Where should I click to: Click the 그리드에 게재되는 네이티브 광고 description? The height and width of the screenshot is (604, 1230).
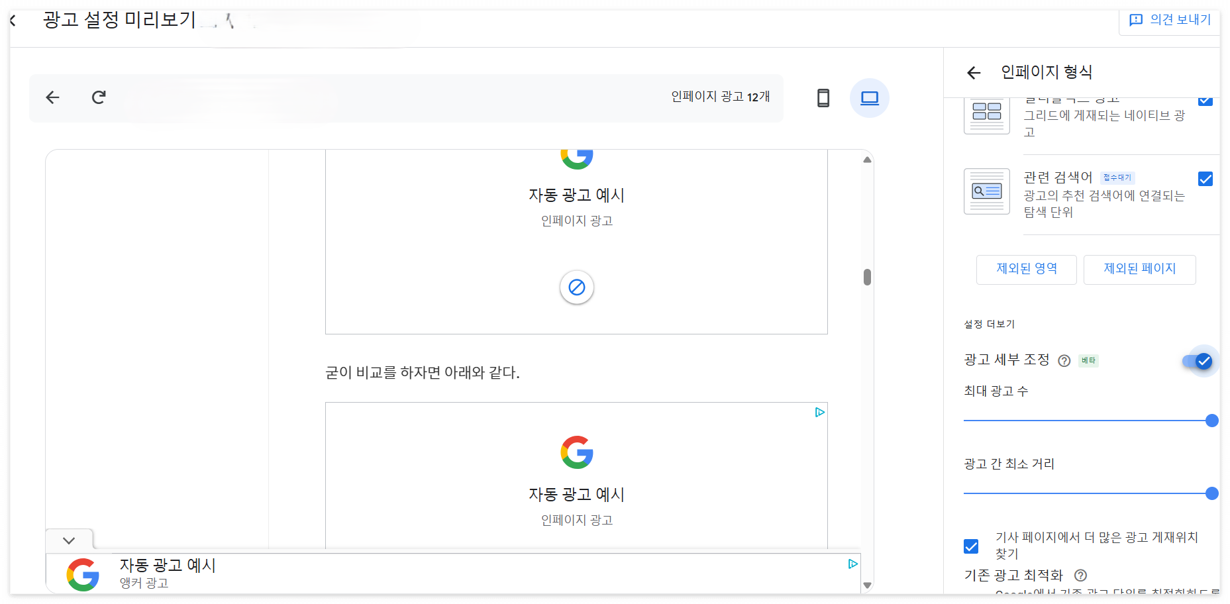click(x=1104, y=123)
